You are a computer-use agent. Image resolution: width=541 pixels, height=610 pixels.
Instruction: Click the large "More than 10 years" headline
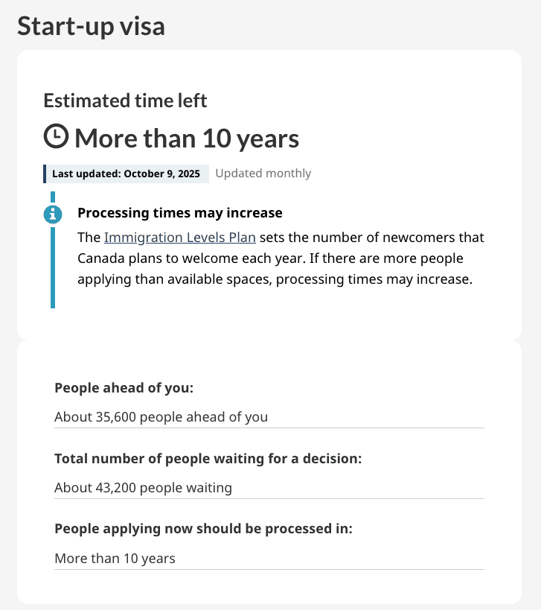tap(187, 139)
